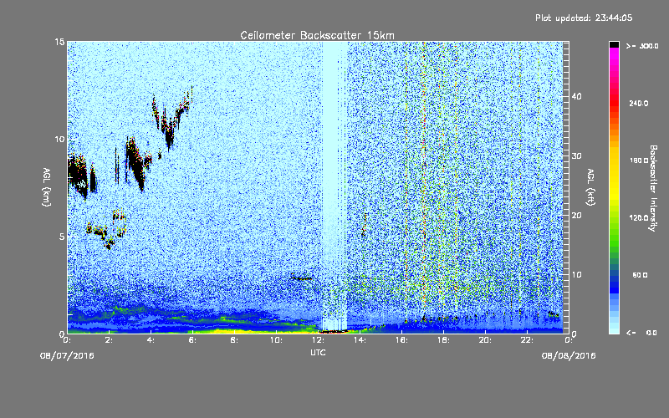Click the 12: hour tick label
669x418 pixels.
click(318, 340)
